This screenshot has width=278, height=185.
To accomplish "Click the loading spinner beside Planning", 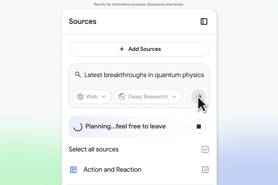I will pos(78,127).
